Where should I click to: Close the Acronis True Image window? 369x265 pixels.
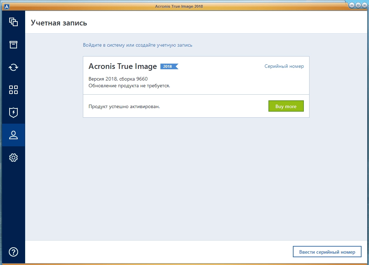pyautogui.click(x=364, y=5)
